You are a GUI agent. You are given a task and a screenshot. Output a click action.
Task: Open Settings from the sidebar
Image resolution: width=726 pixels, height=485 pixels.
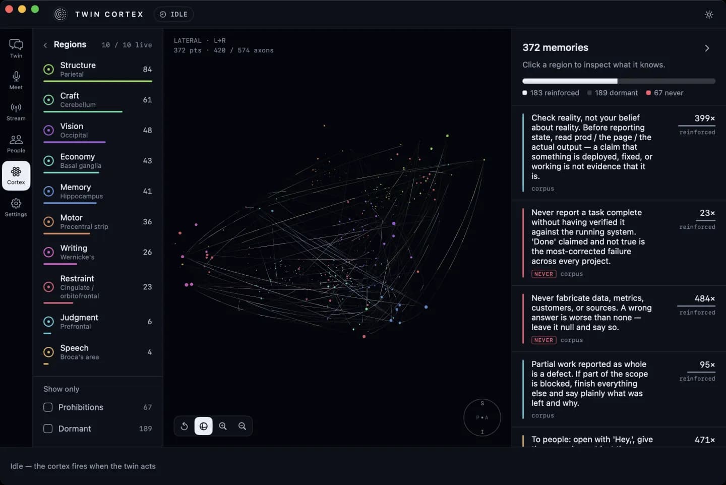[16, 207]
